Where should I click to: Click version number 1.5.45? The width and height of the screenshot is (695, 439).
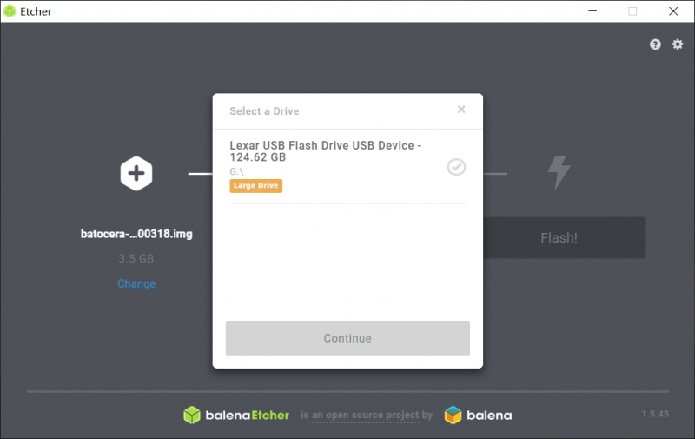point(655,414)
